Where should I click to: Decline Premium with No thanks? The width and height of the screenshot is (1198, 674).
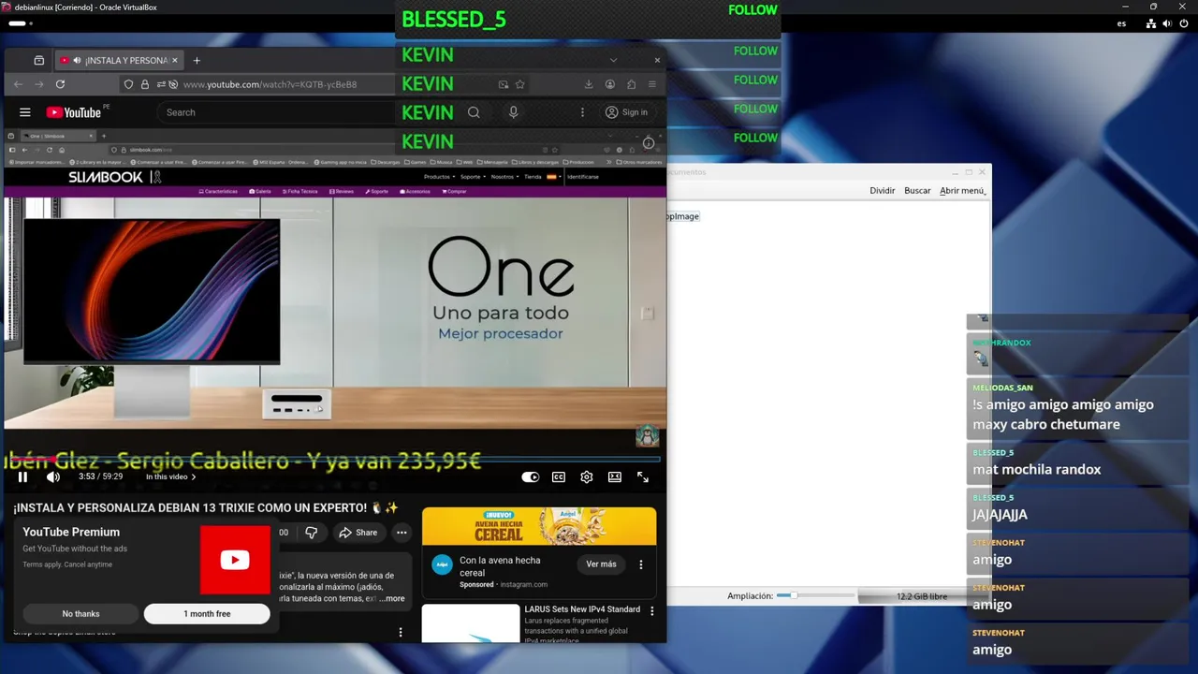tap(80, 614)
